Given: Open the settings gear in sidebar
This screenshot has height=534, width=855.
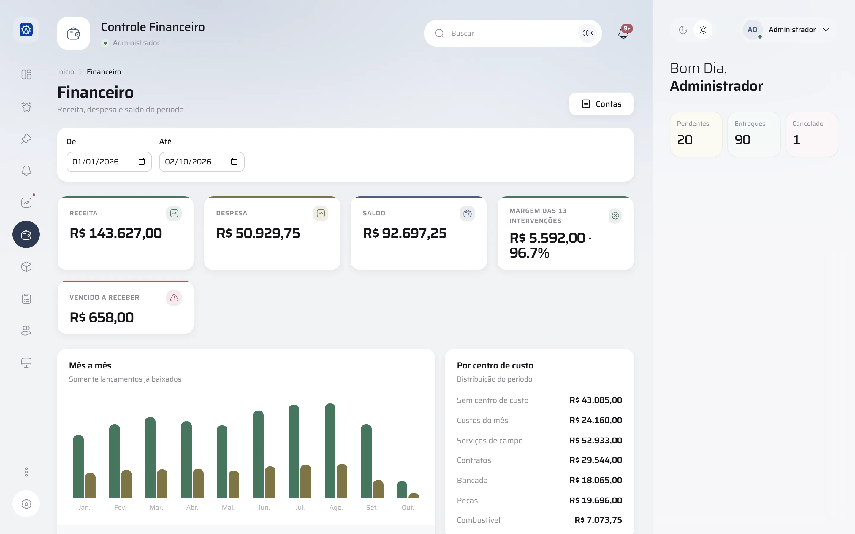Looking at the screenshot, I should (x=26, y=504).
